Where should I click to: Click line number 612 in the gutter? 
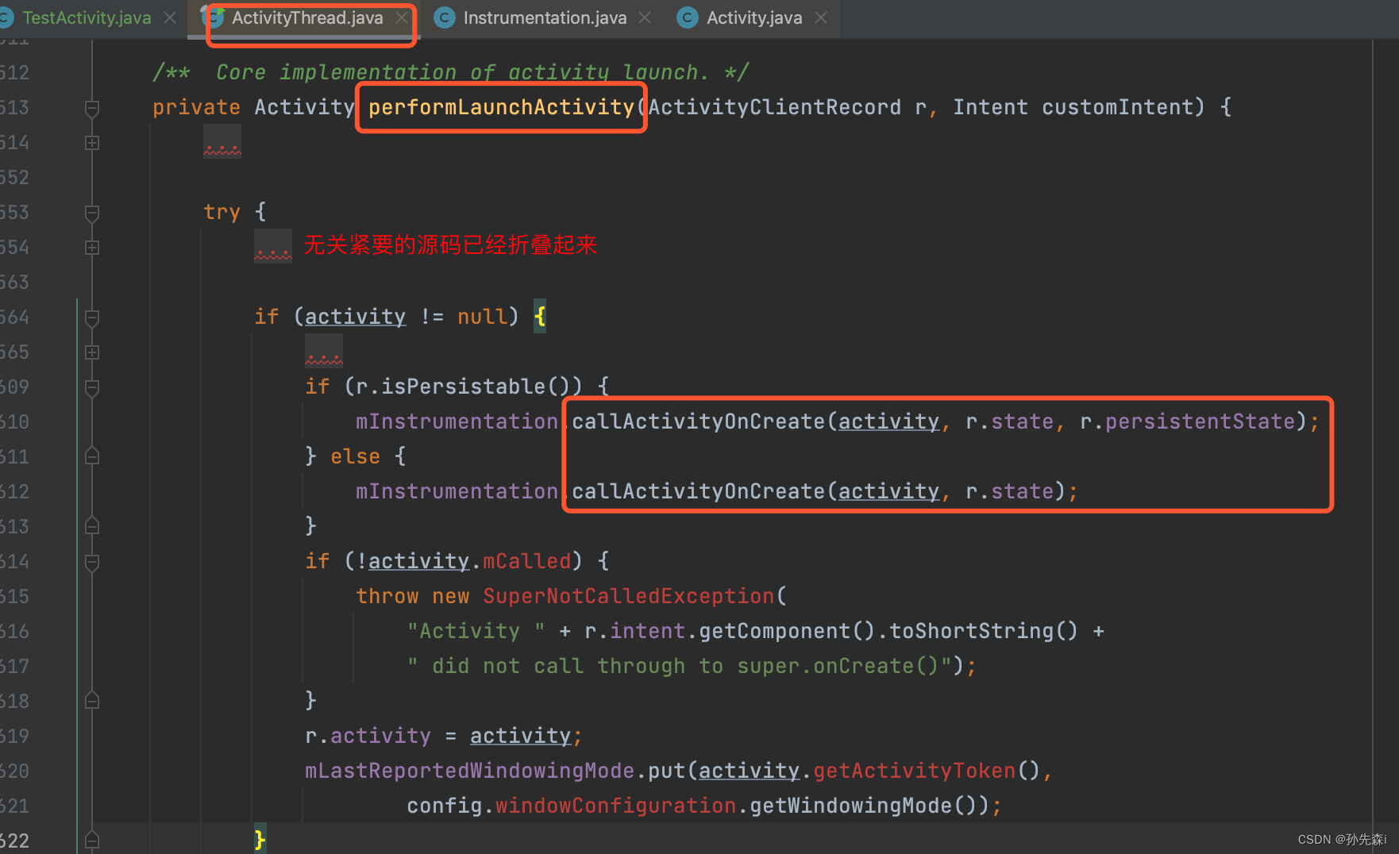pos(14,491)
